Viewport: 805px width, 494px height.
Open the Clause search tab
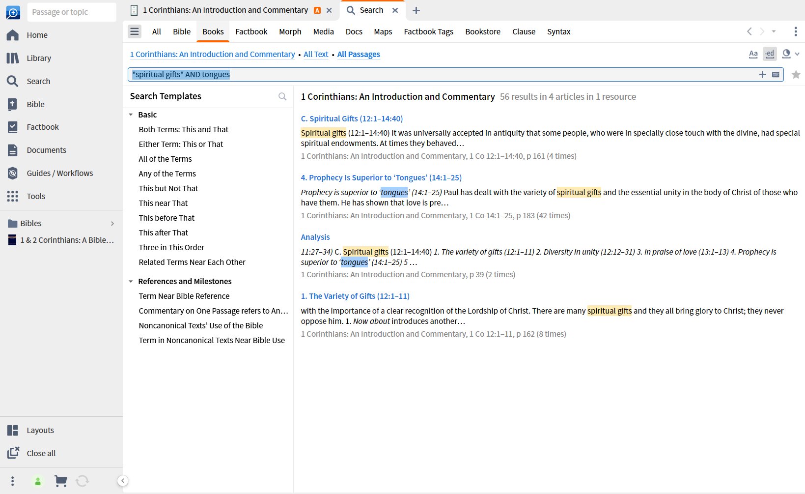coord(524,31)
